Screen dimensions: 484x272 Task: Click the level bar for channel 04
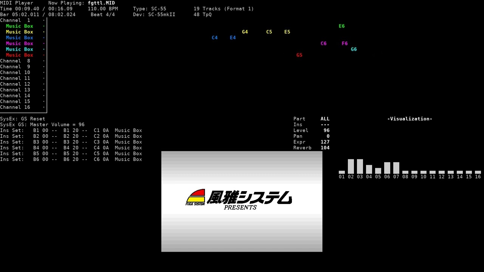(x=369, y=170)
